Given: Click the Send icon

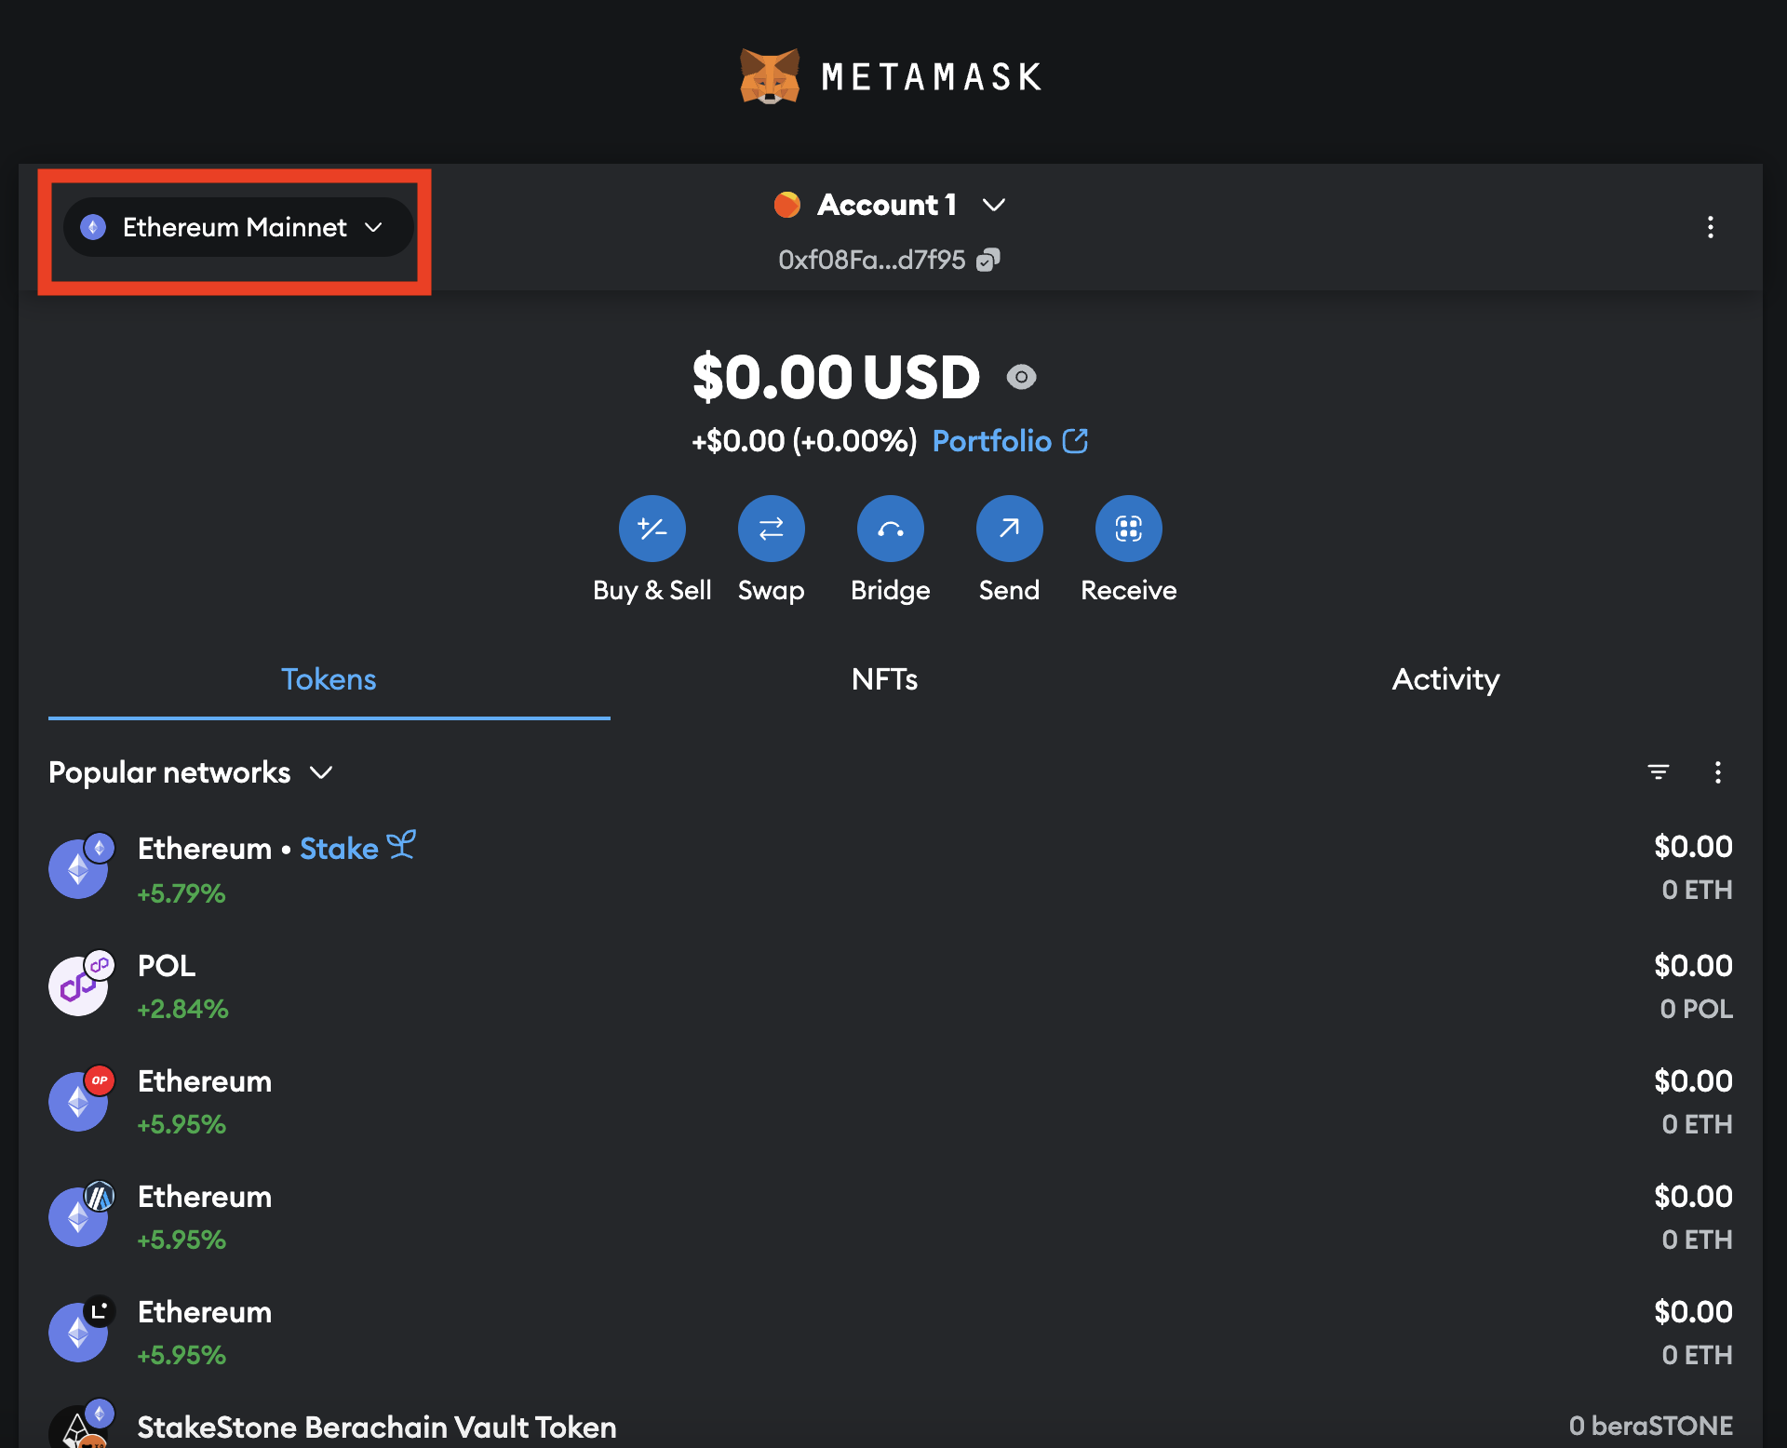Looking at the screenshot, I should click(1009, 528).
